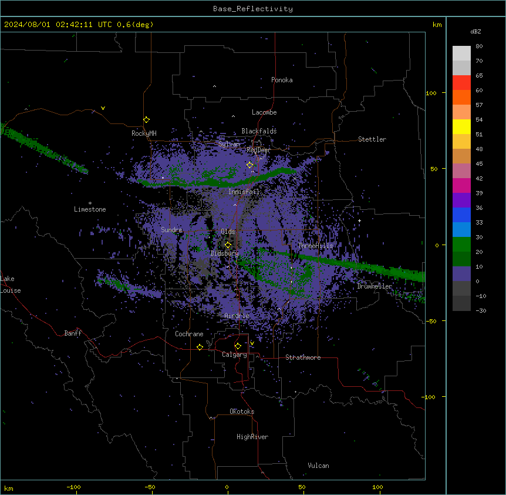506x495 pixels.
Task: Select the Vulcan label
Action: tap(319, 466)
